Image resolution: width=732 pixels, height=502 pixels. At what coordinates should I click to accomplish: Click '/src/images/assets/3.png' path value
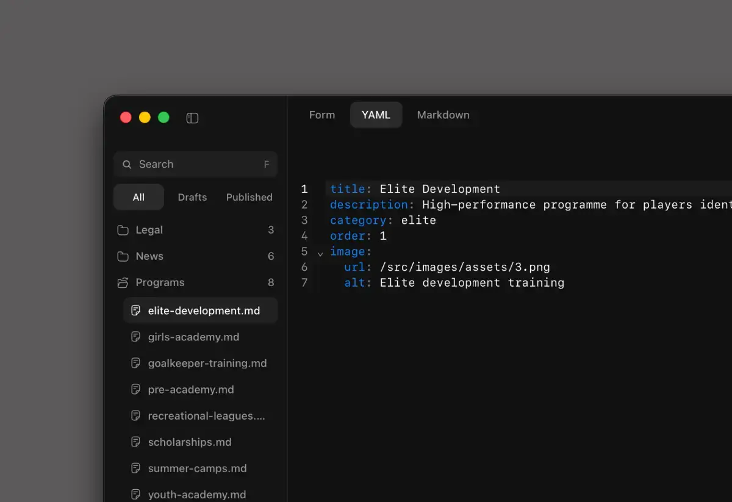point(465,267)
